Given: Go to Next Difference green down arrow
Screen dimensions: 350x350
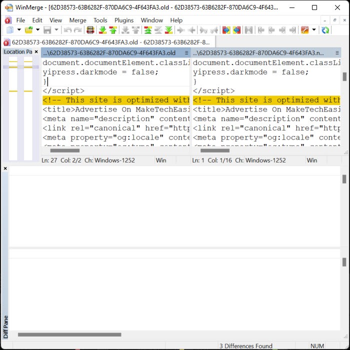Looking at the screenshot, I should click(102, 30).
